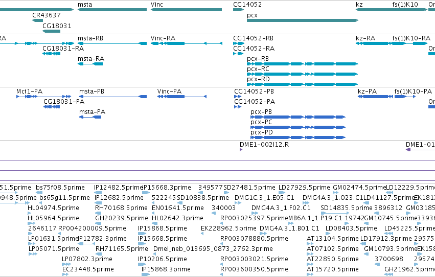Image resolution: width=435 pixels, height=277 pixels.
Task: Click the fs(1)K10-RA transcript label
Action: point(411,38)
